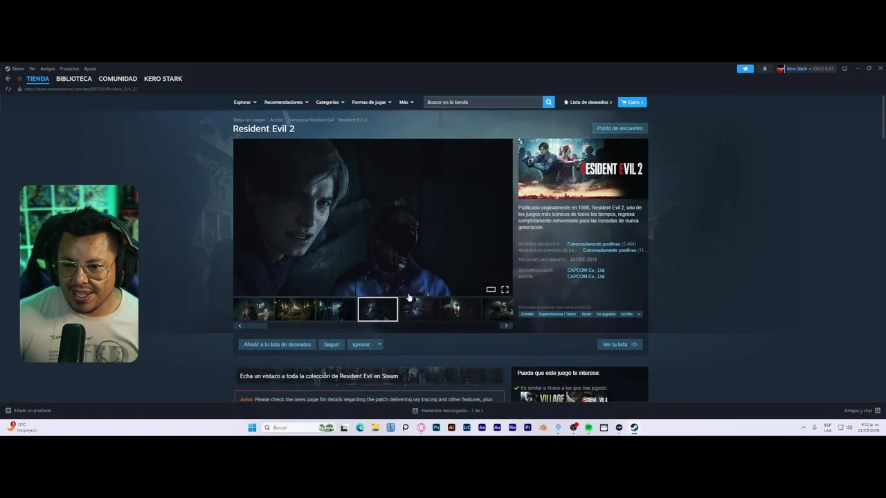Switch to the COMUNIDAD tab
The height and width of the screenshot is (498, 886).
coord(118,79)
